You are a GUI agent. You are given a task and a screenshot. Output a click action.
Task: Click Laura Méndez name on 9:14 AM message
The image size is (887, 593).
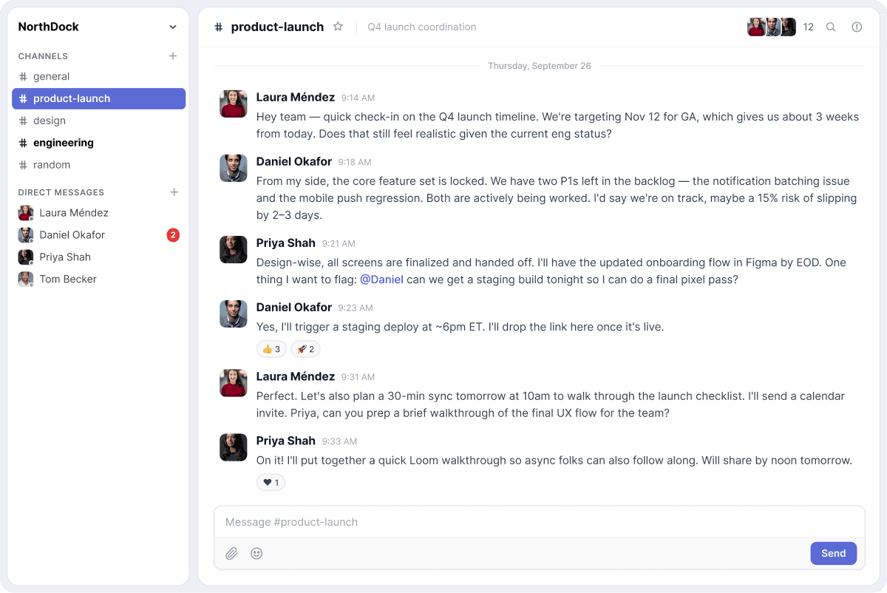coord(296,97)
